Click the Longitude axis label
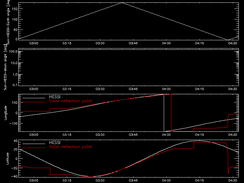The height and width of the screenshot is (183, 244). [x=5, y=113]
